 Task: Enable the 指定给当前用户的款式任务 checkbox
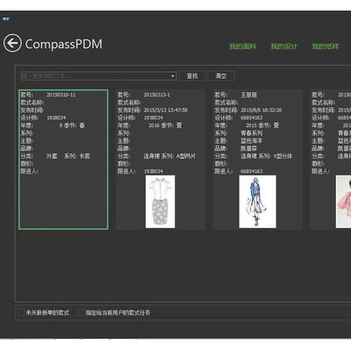tap(81, 312)
